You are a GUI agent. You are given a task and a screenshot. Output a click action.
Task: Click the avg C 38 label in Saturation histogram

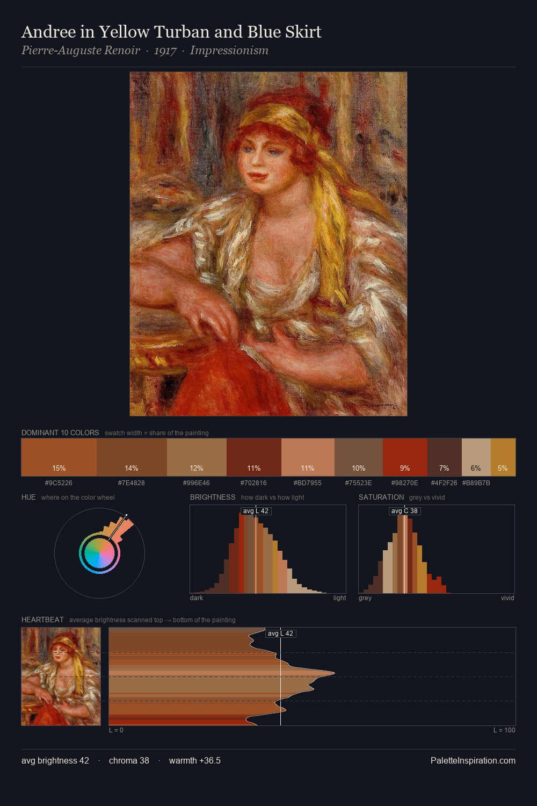click(404, 511)
